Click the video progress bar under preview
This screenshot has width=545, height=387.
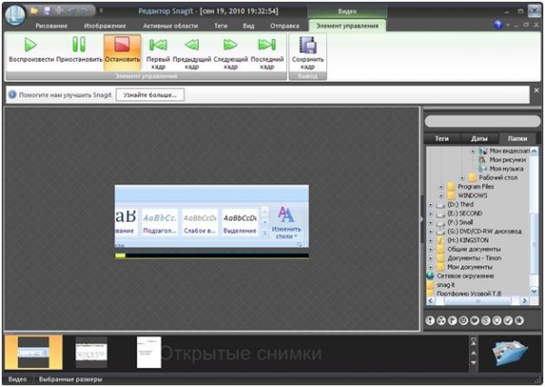[212, 255]
